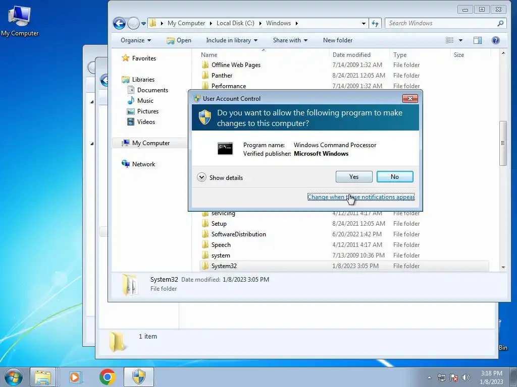Select the Performance folder row
Screen dimensions: 517x387
[344, 86]
